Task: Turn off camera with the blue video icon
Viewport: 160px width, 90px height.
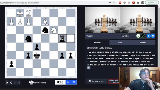Action: click(153, 36)
